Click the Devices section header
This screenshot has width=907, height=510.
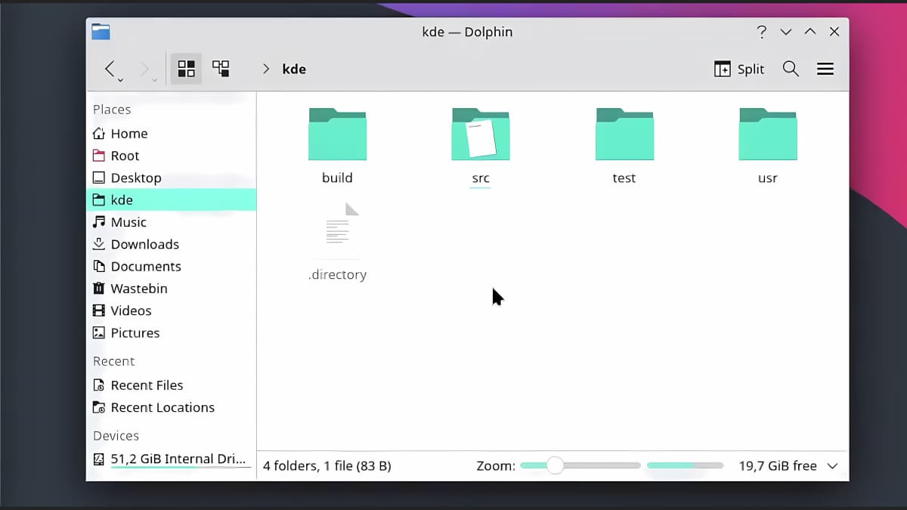(x=116, y=436)
